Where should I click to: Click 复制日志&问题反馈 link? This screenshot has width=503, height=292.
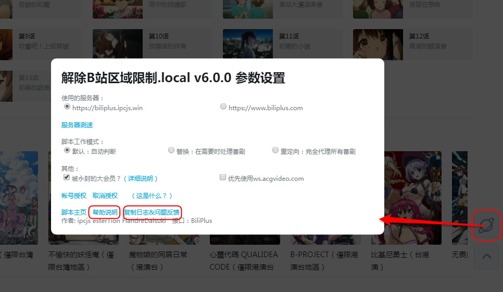click(152, 212)
